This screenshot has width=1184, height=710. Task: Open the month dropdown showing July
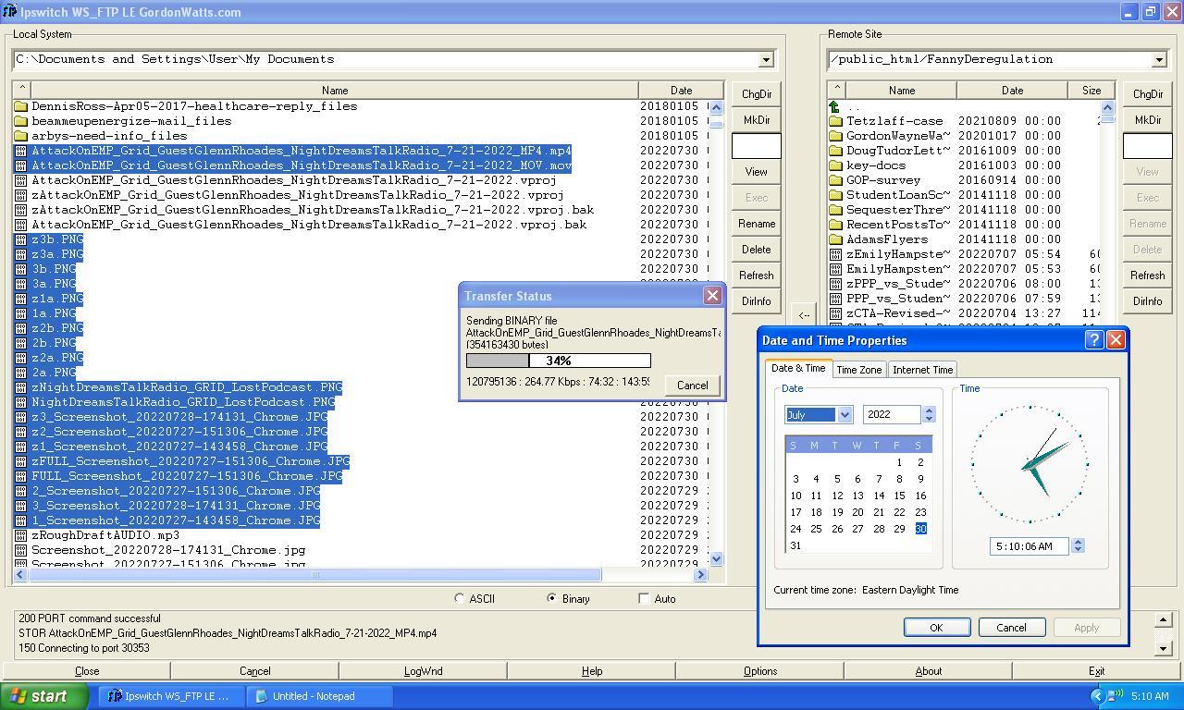(845, 415)
